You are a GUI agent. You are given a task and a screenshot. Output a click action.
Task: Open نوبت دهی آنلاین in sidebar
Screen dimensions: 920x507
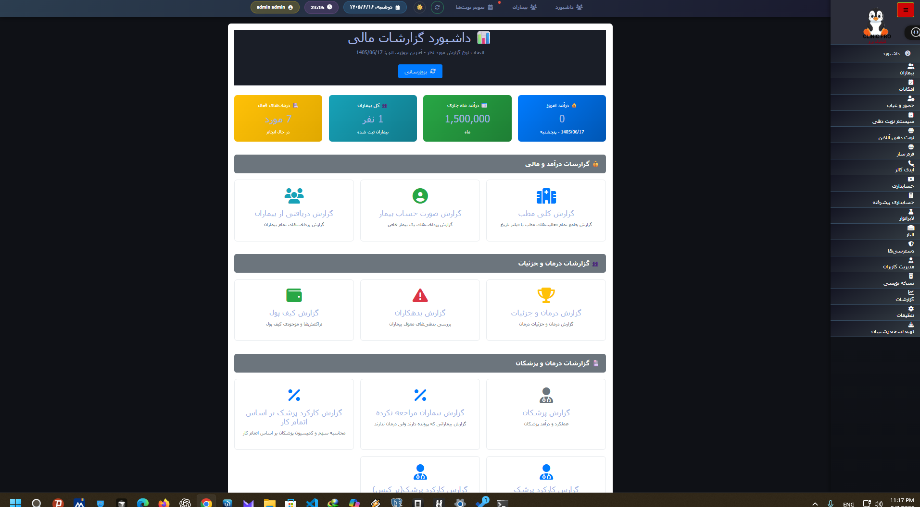coord(875,134)
